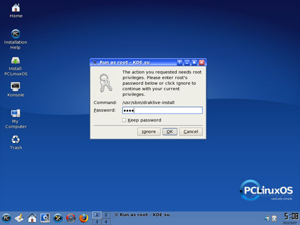Minimize the Run as root dialog

pos(187,62)
